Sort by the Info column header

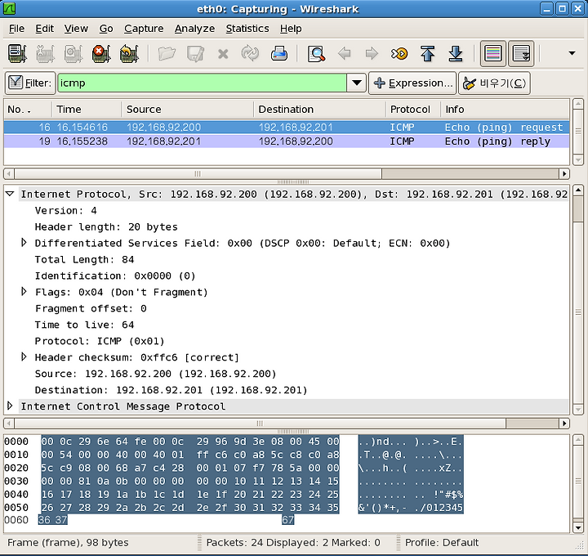(x=505, y=110)
